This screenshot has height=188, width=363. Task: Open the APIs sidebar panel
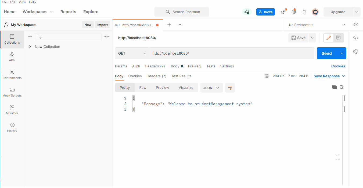click(12, 57)
